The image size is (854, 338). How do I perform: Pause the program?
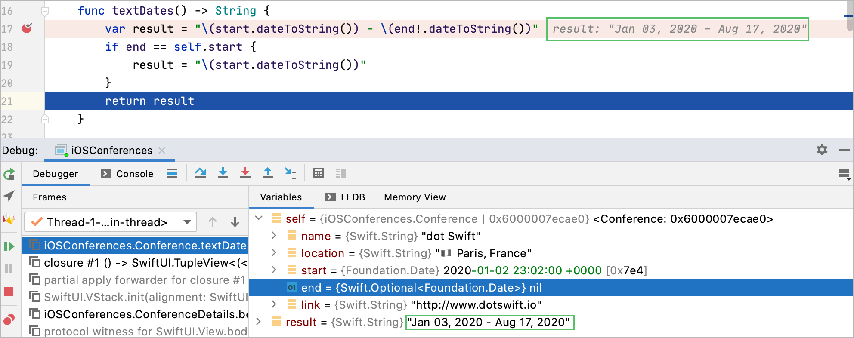9,269
